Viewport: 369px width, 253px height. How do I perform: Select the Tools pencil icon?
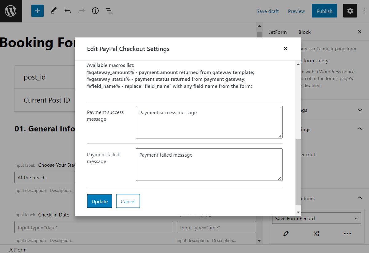(x=53, y=11)
